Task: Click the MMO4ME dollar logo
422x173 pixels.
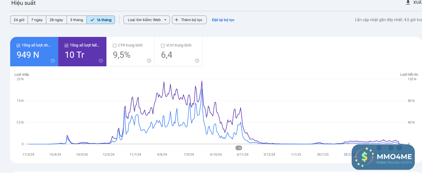Action: tap(364, 157)
